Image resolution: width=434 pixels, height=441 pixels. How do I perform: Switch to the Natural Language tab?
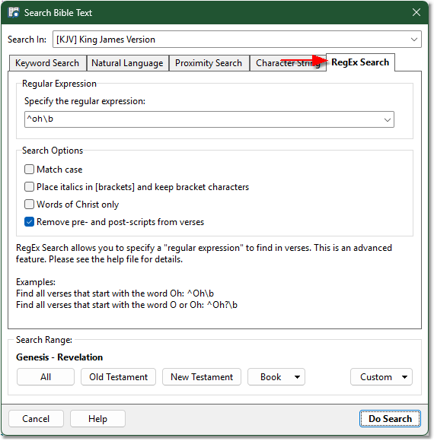pos(127,63)
